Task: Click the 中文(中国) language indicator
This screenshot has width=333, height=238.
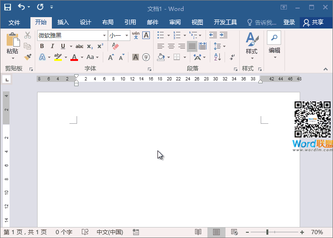Action: (110, 232)
